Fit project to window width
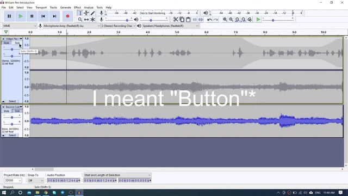Image resolution: width=348 pixels, height=196 pixels. coord(244,20)
